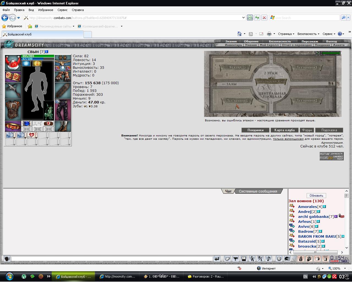Open the smiley emoticons picker
The width and height of the screenshot is (352, 307).
point(279,259)
